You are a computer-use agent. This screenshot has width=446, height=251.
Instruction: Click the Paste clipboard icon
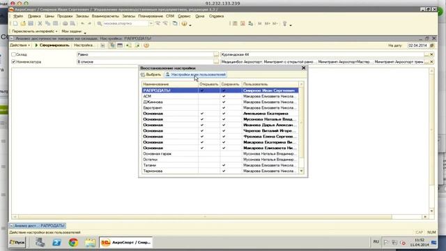(56, 24)
